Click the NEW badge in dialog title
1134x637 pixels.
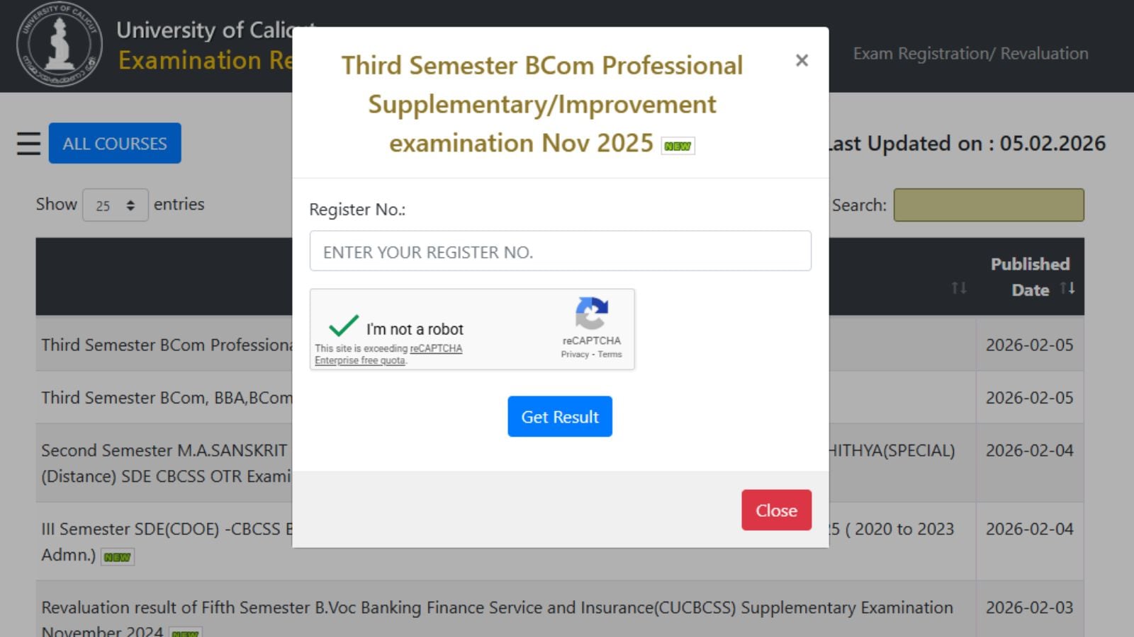(678, 146)
